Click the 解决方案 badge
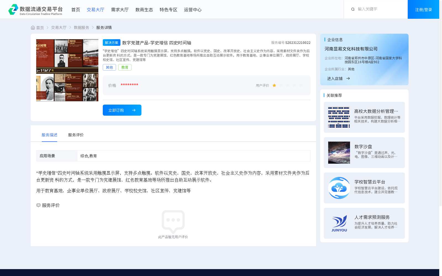 click(112, 43)
